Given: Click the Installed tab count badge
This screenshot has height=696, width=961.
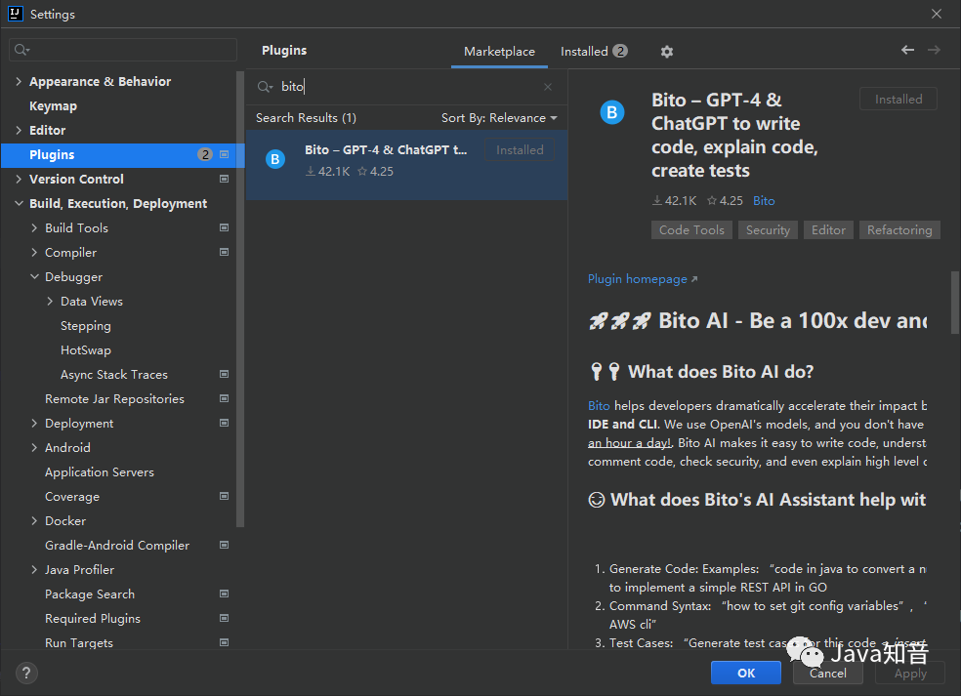Looking at the screenshot, I should click(x=620, y=51).
